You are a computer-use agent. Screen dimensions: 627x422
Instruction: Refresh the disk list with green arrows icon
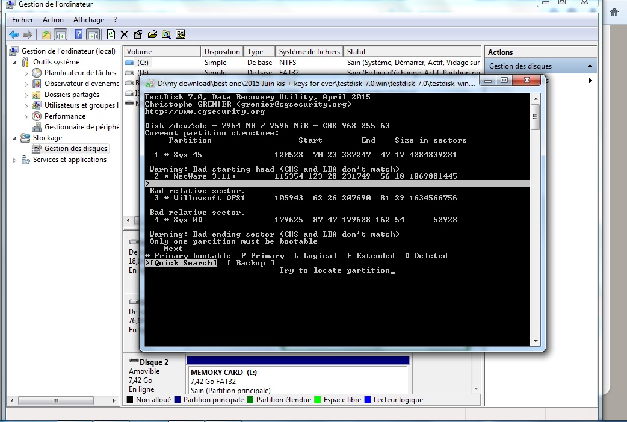coord(111,35)
